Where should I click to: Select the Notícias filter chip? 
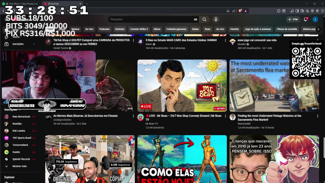pos(120,29)
